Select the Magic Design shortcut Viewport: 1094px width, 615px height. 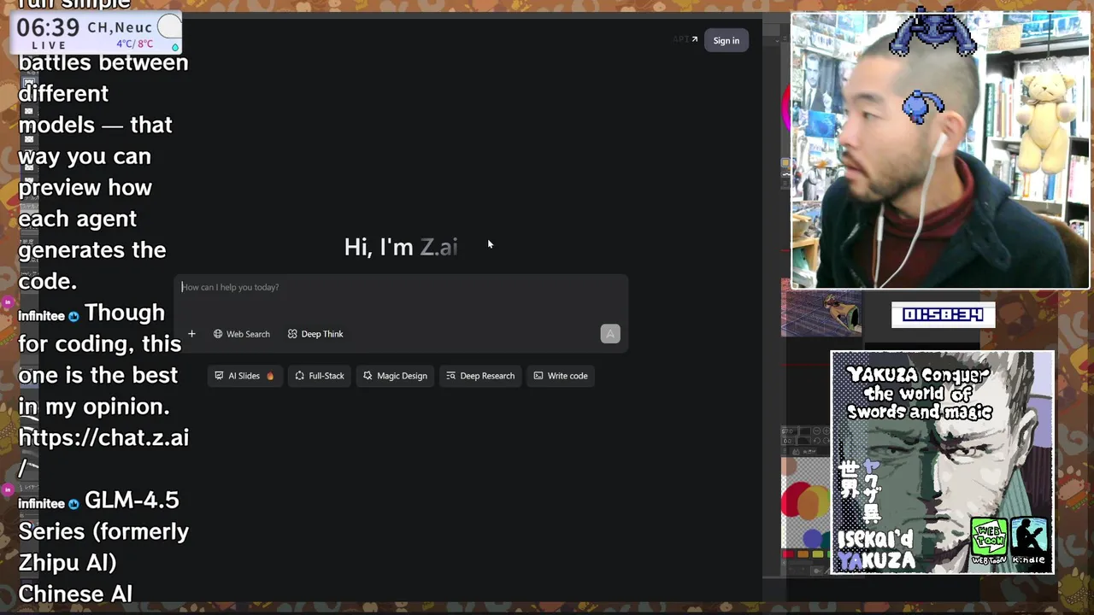point(395,376)
